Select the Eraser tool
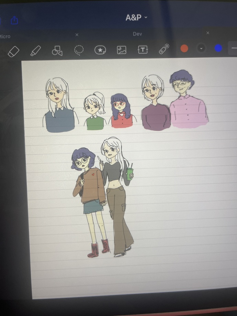Image resolution: width=237 pixels, height=316 pixels. point(13,52)
